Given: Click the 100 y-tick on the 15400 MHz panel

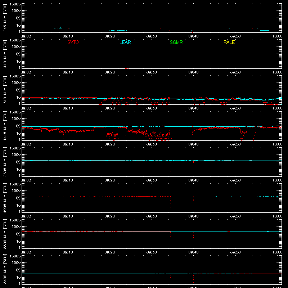Looking at the screenshot, I should 17,270.
